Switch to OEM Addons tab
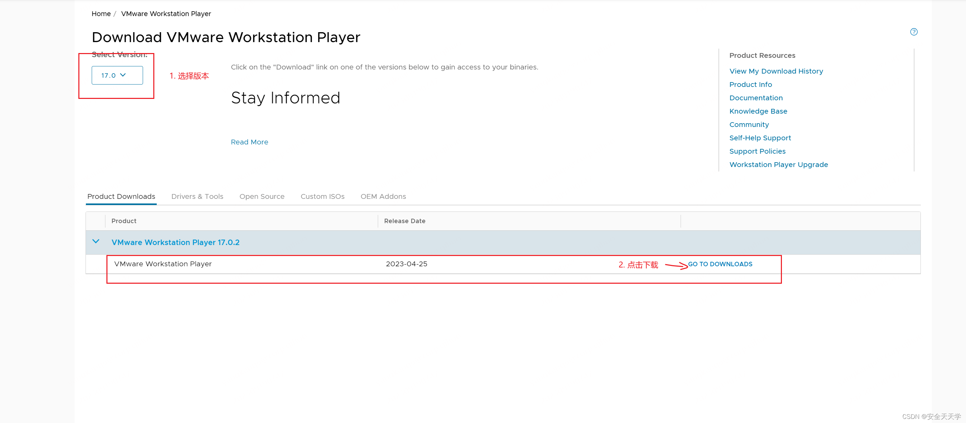 pyautogui.click(x=383, y=196)
